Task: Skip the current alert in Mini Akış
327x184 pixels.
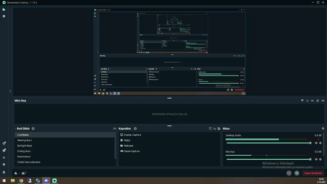Action: click(x=312, y=101)
